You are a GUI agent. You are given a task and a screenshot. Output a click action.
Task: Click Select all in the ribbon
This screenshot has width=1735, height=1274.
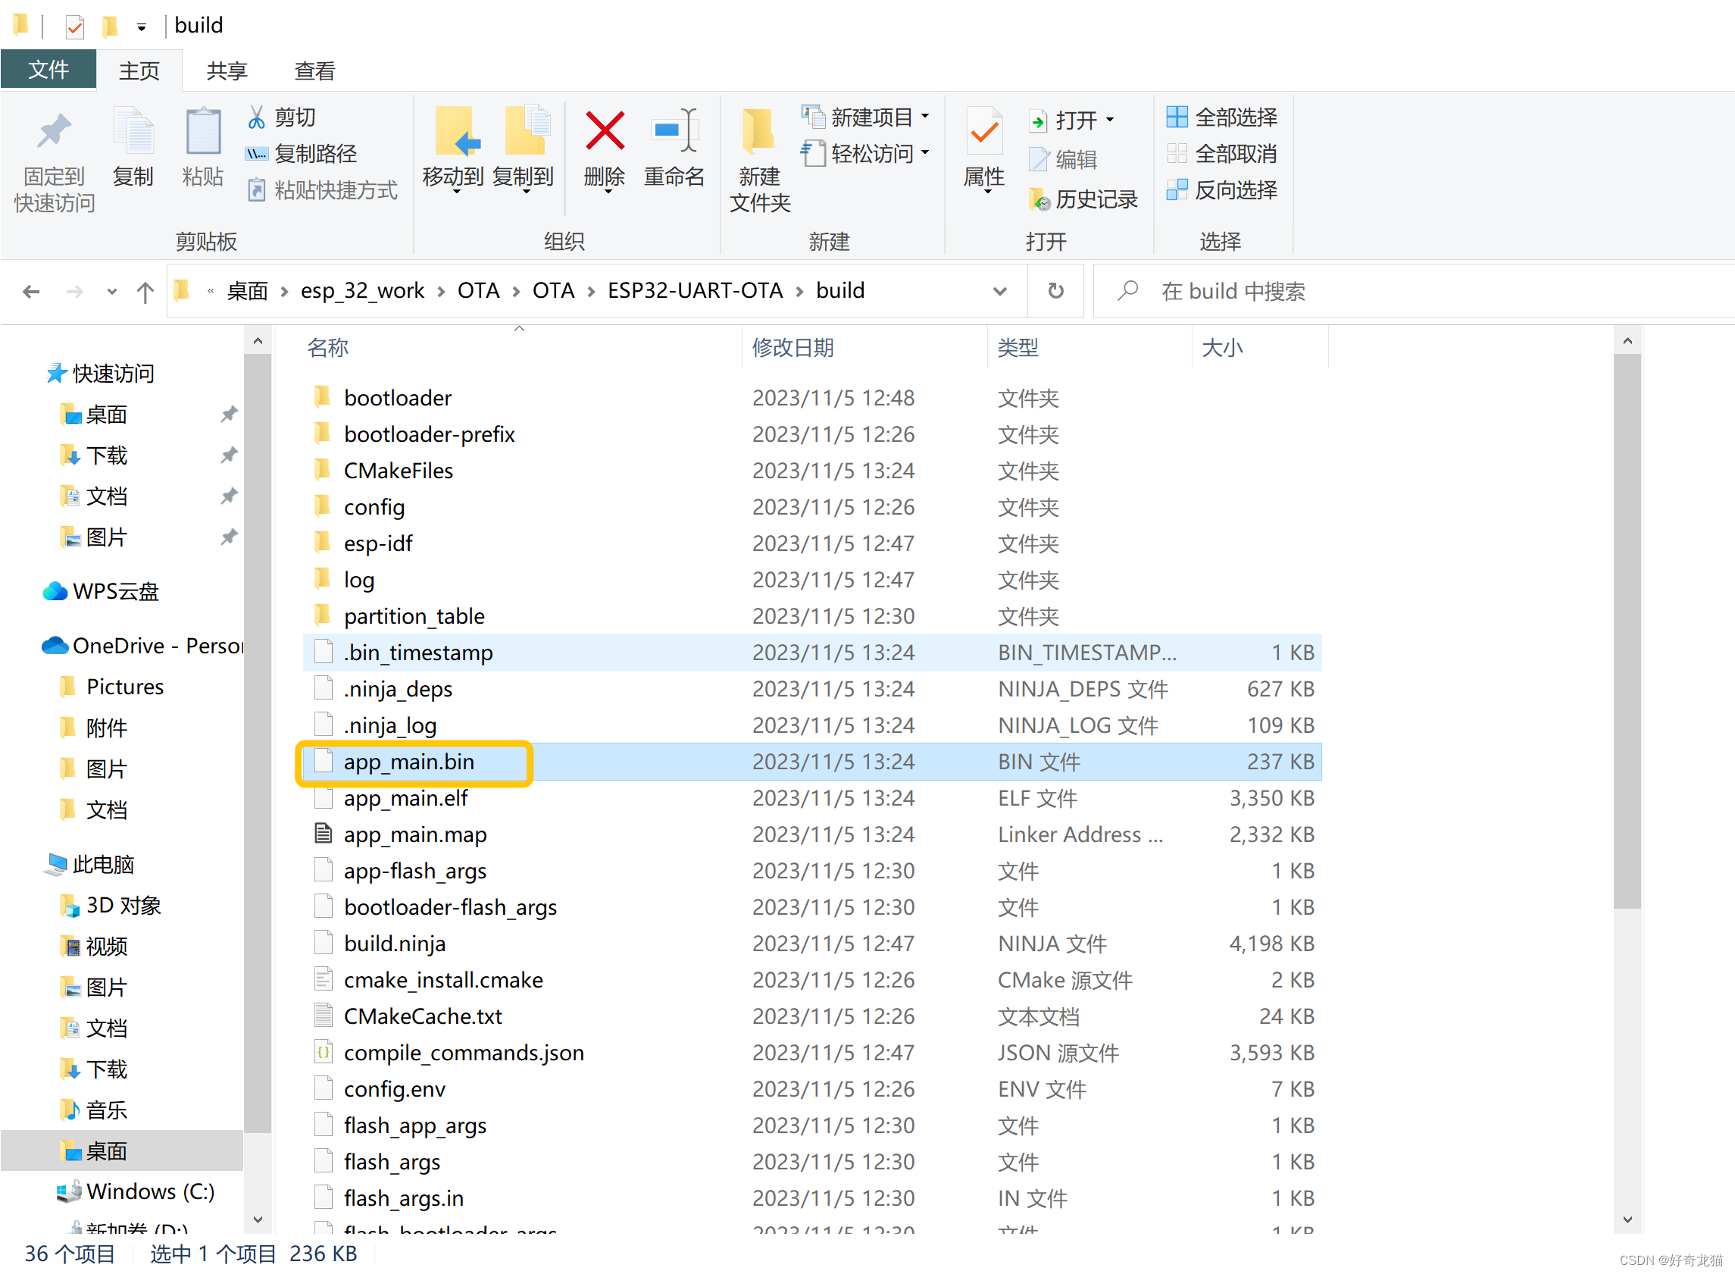[x=1221, y=117]
